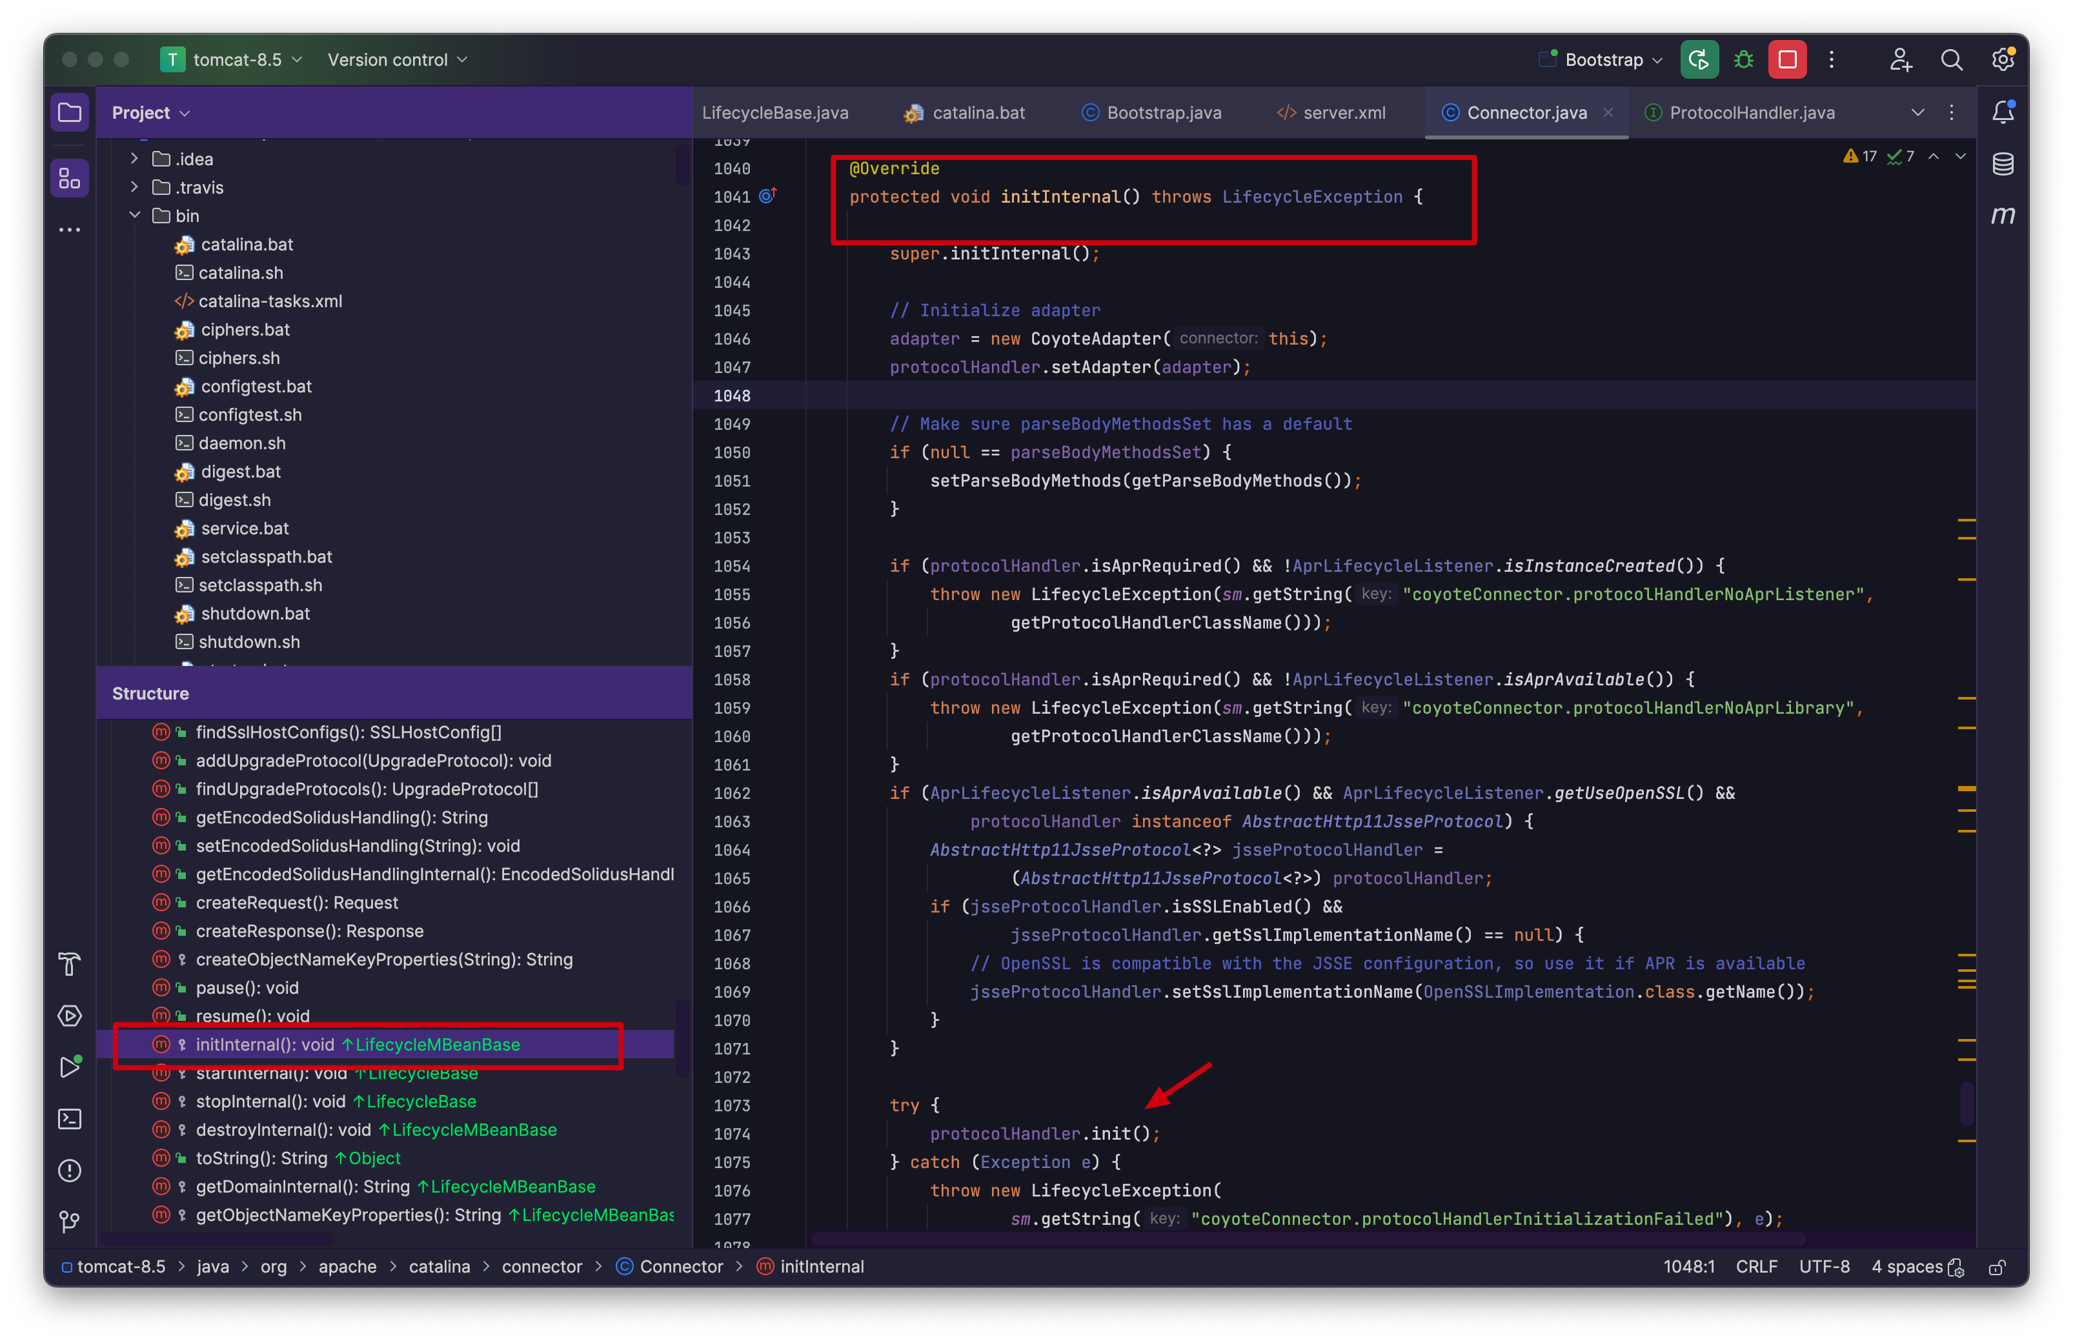Open the Version control dropdown

coord(397,60)
